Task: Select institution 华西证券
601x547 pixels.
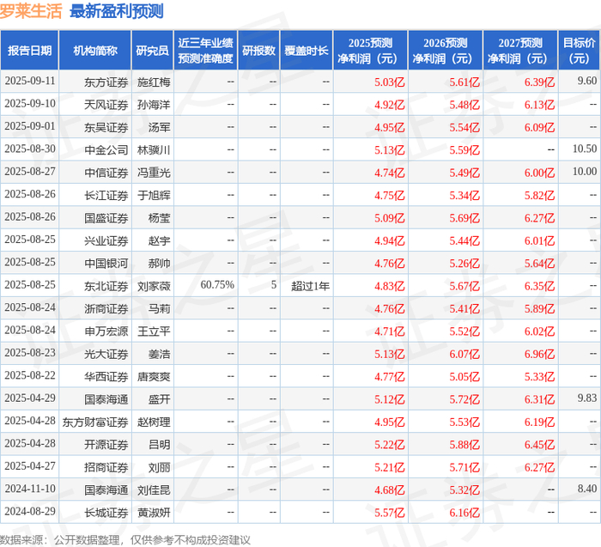Action: pos(106,376)
